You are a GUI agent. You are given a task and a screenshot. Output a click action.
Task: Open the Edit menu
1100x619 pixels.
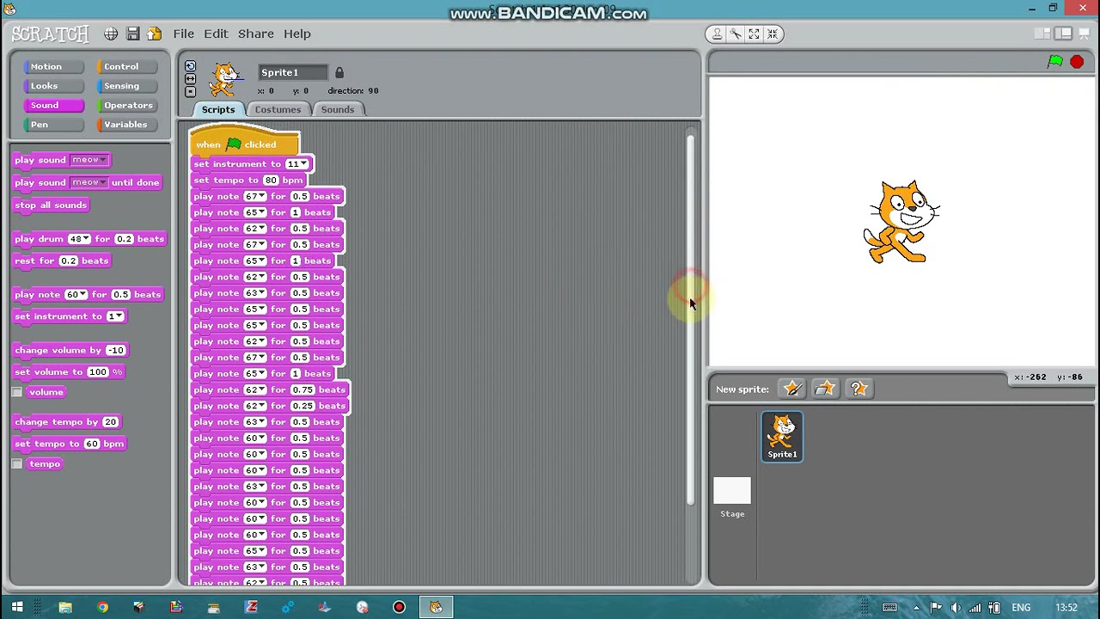coord(216,34)
